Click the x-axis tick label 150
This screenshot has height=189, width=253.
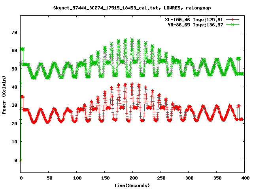click(x=106, y=178)
